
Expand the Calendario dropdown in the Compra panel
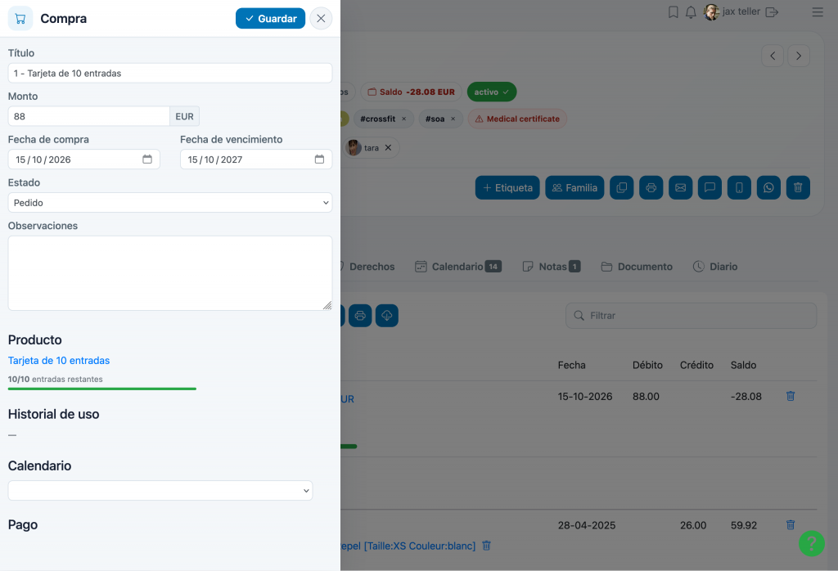click(x=160, y=490)
